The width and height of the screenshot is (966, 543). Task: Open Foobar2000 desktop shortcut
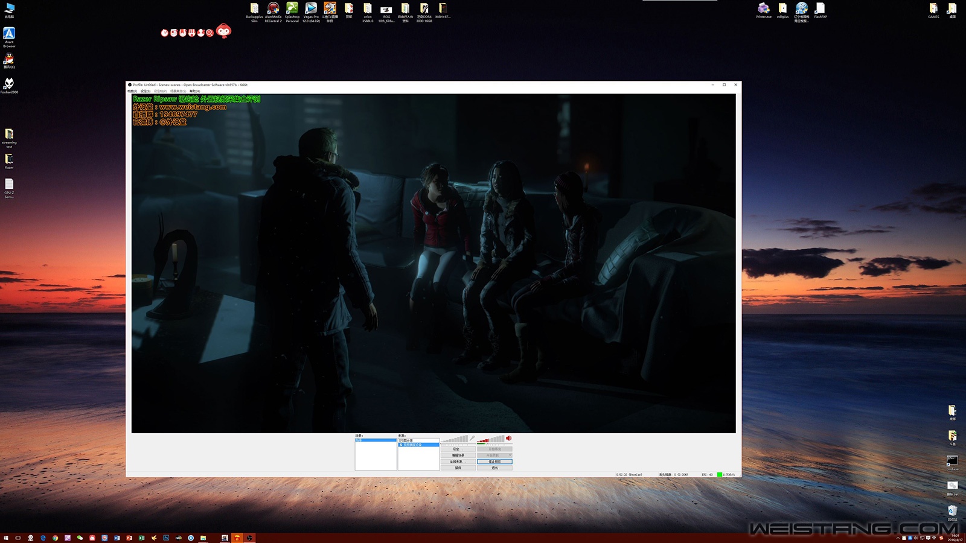coord(9,85)
